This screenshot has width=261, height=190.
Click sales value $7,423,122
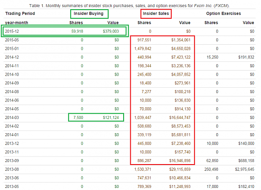[x=181, y=57]
